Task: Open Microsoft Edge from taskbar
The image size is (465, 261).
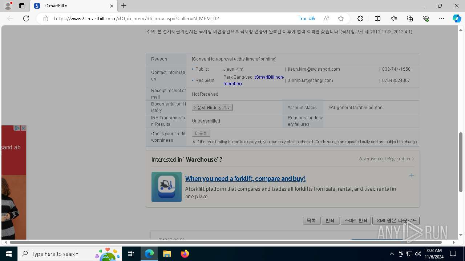Action: click(x=149, y=254)
